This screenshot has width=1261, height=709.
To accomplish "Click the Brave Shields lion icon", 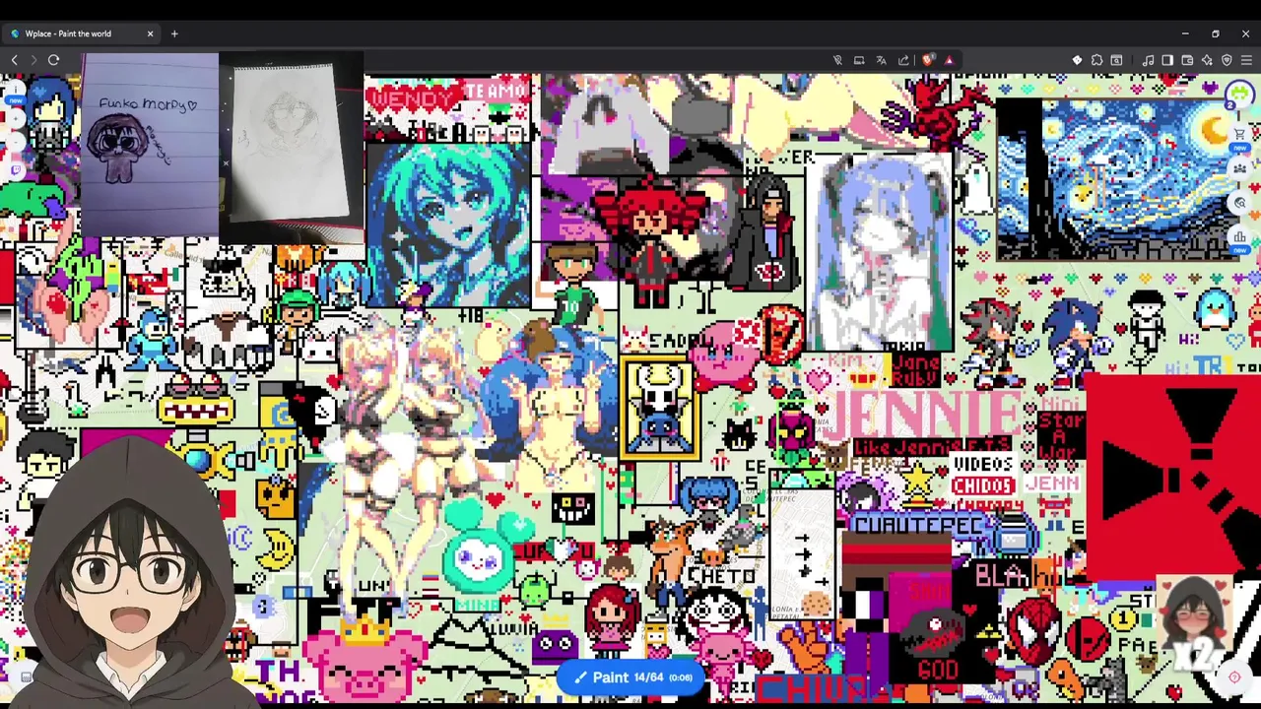I will 927,60.
